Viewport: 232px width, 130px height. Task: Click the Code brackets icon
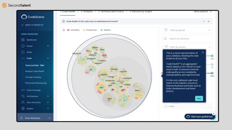click(x=23, y=58)
